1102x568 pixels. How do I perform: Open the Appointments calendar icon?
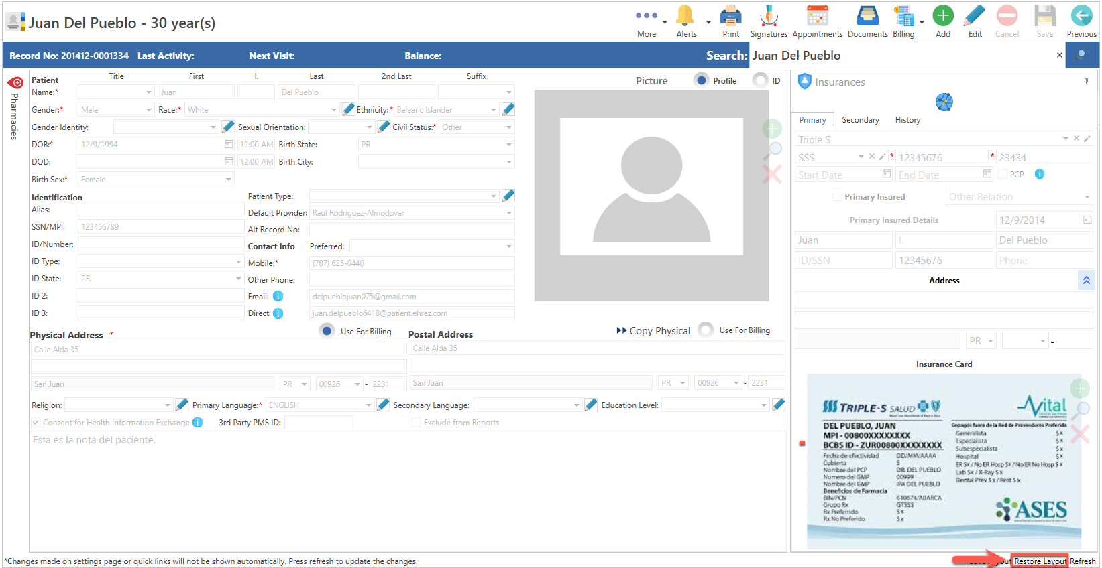click(x=817, y=21)
